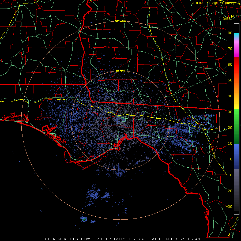Click the 70 value on the dBZ scale
The image size is (241, 241).
tap(230, 49)
